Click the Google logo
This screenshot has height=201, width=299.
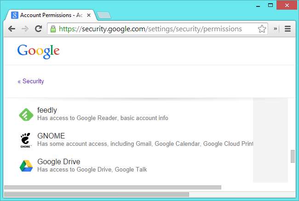(39, 51)
